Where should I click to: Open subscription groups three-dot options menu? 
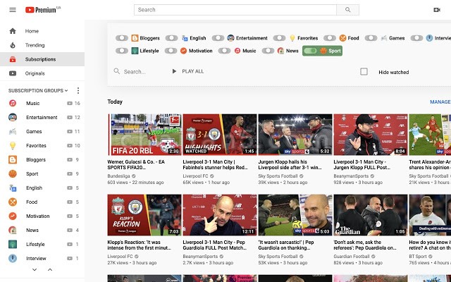click(x=78, y=91)
